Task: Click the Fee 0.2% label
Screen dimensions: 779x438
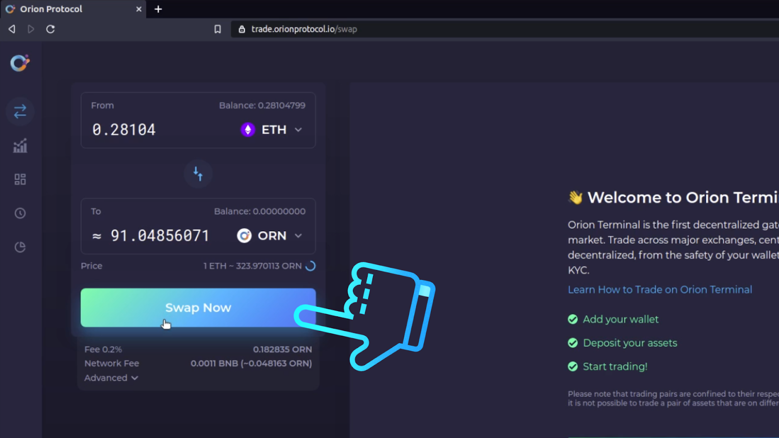Action: click(103, 349)
